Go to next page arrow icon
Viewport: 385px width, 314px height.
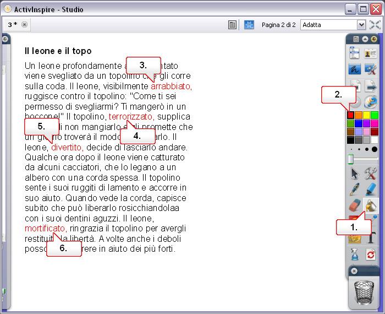coord(371,86)
